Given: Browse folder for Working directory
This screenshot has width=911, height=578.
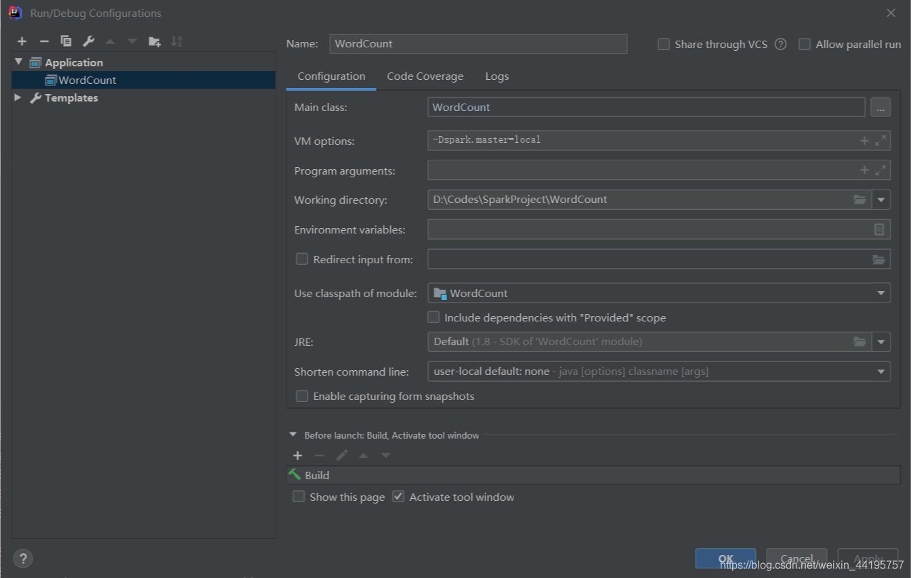Looking at the screenshot, I should click(x=860, y=200).
